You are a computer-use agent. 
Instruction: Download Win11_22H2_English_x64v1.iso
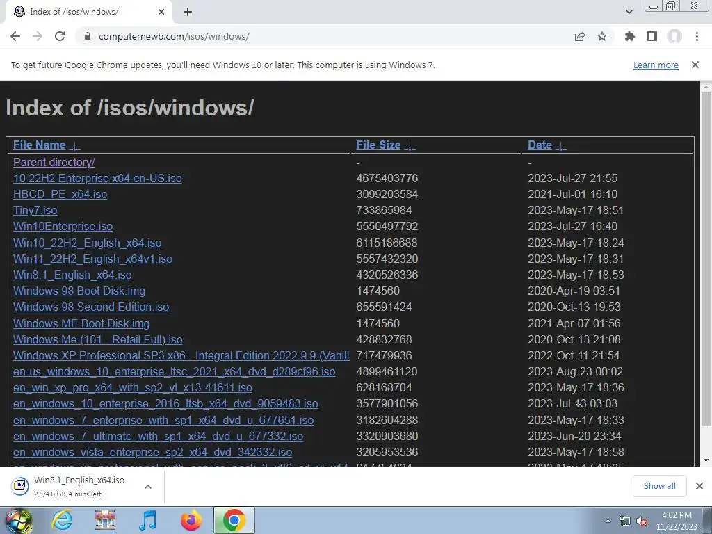pos(92,259)
